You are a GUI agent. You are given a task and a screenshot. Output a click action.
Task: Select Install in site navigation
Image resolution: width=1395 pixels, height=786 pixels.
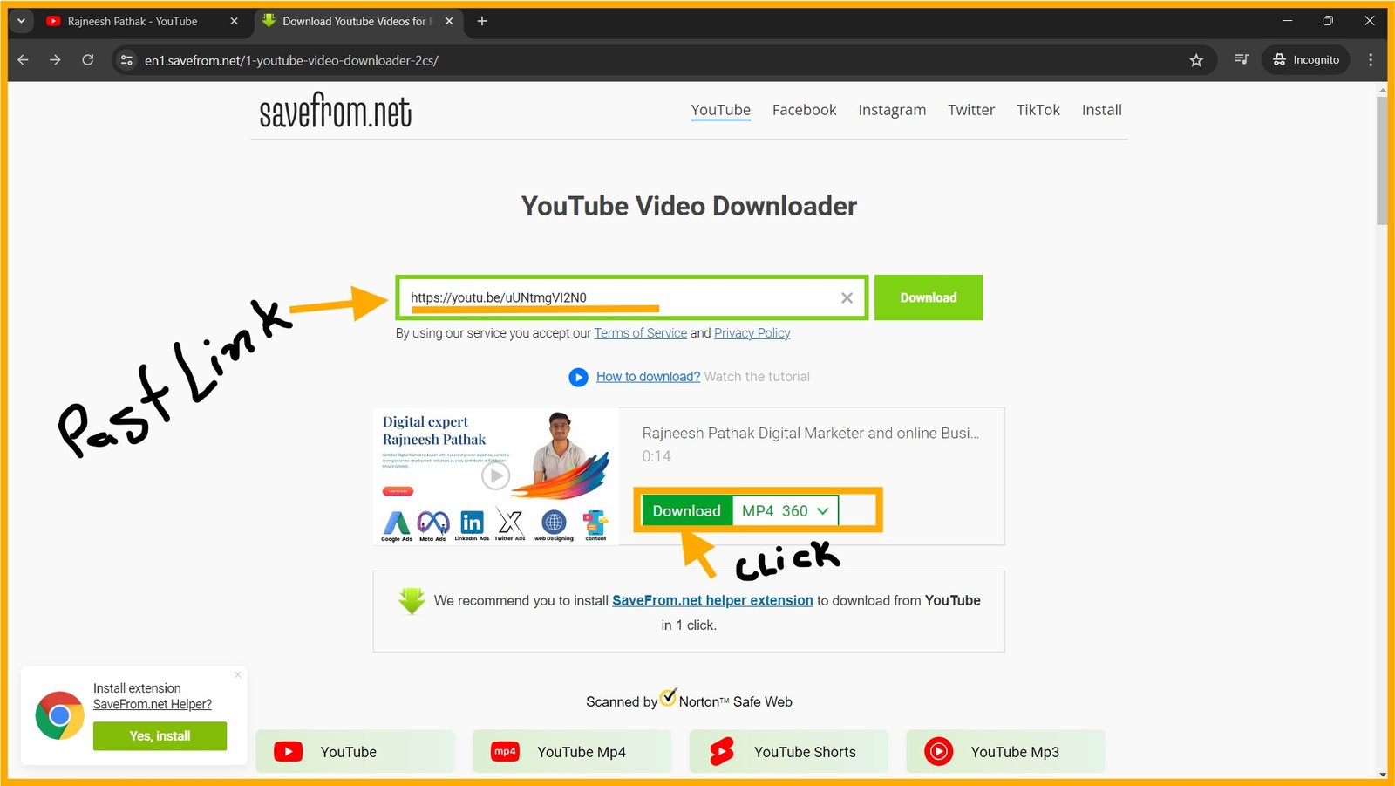pyautogui.click(x=1101, y=110)
